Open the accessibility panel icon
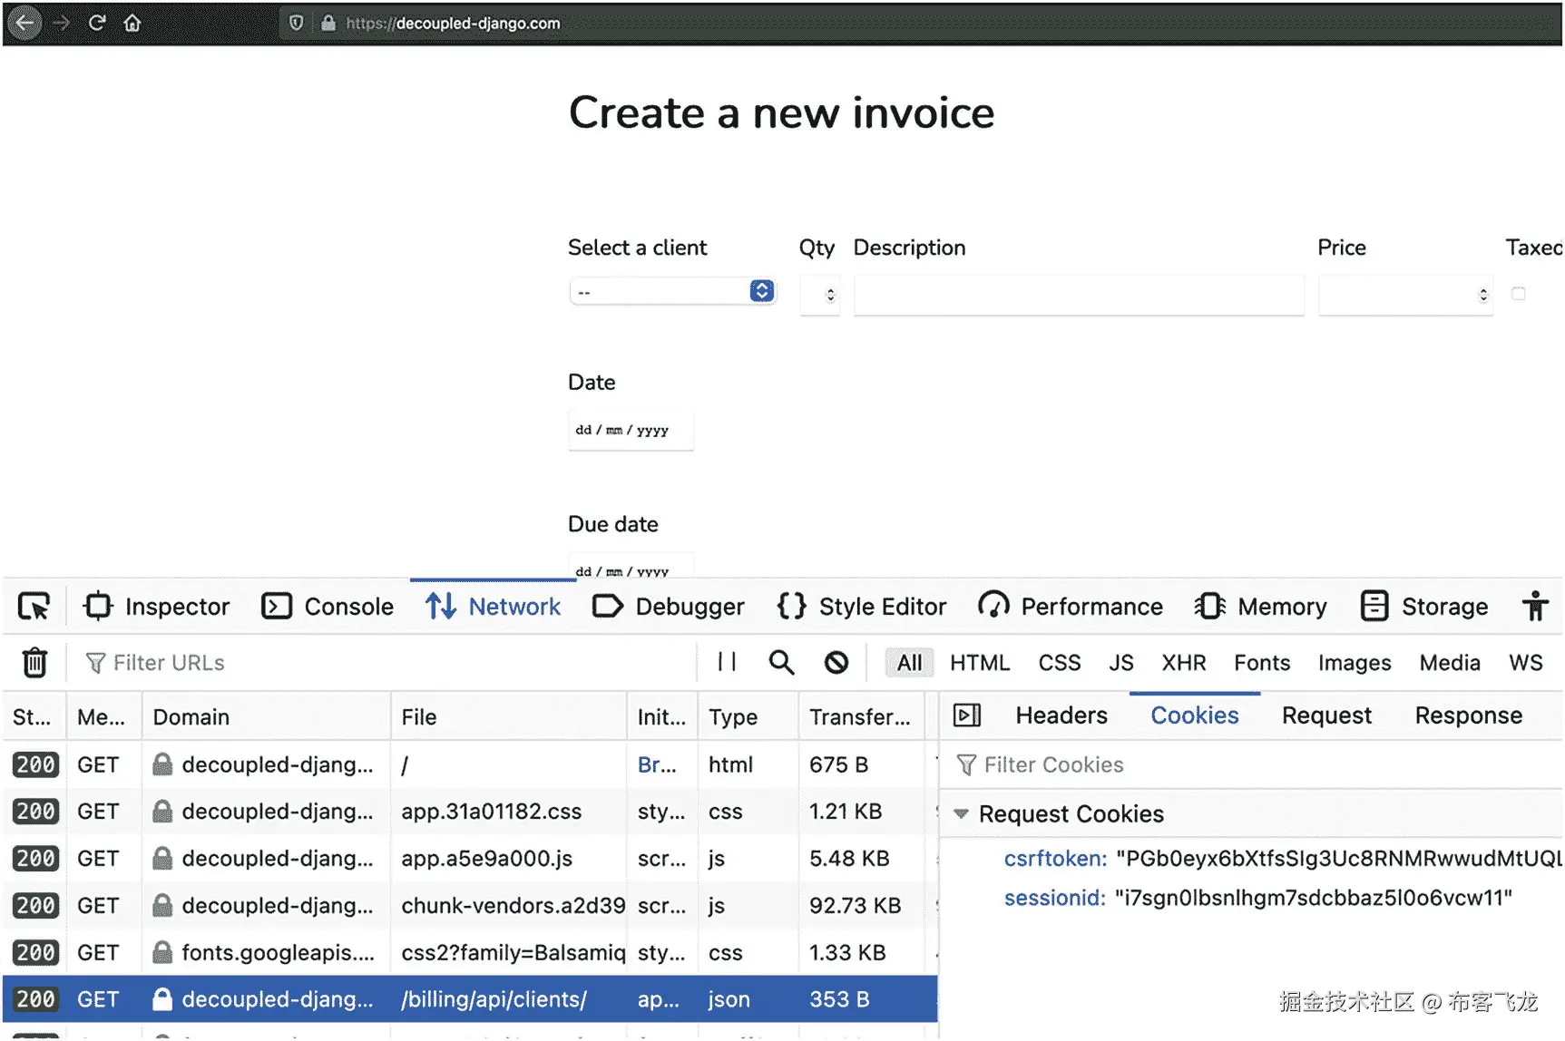 coord(1535,606)
